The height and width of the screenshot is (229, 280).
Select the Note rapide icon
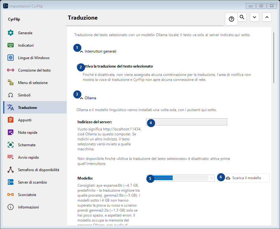pos(11,132)
